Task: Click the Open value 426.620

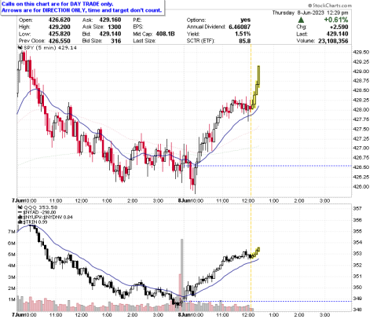Action: [59, 20]
